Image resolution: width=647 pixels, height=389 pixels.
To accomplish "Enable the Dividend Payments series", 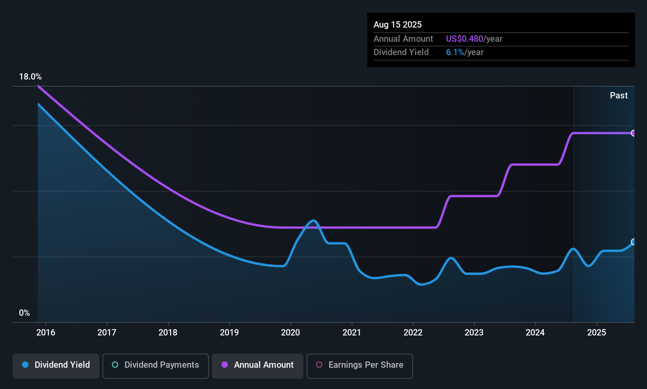I will (155, 365).
